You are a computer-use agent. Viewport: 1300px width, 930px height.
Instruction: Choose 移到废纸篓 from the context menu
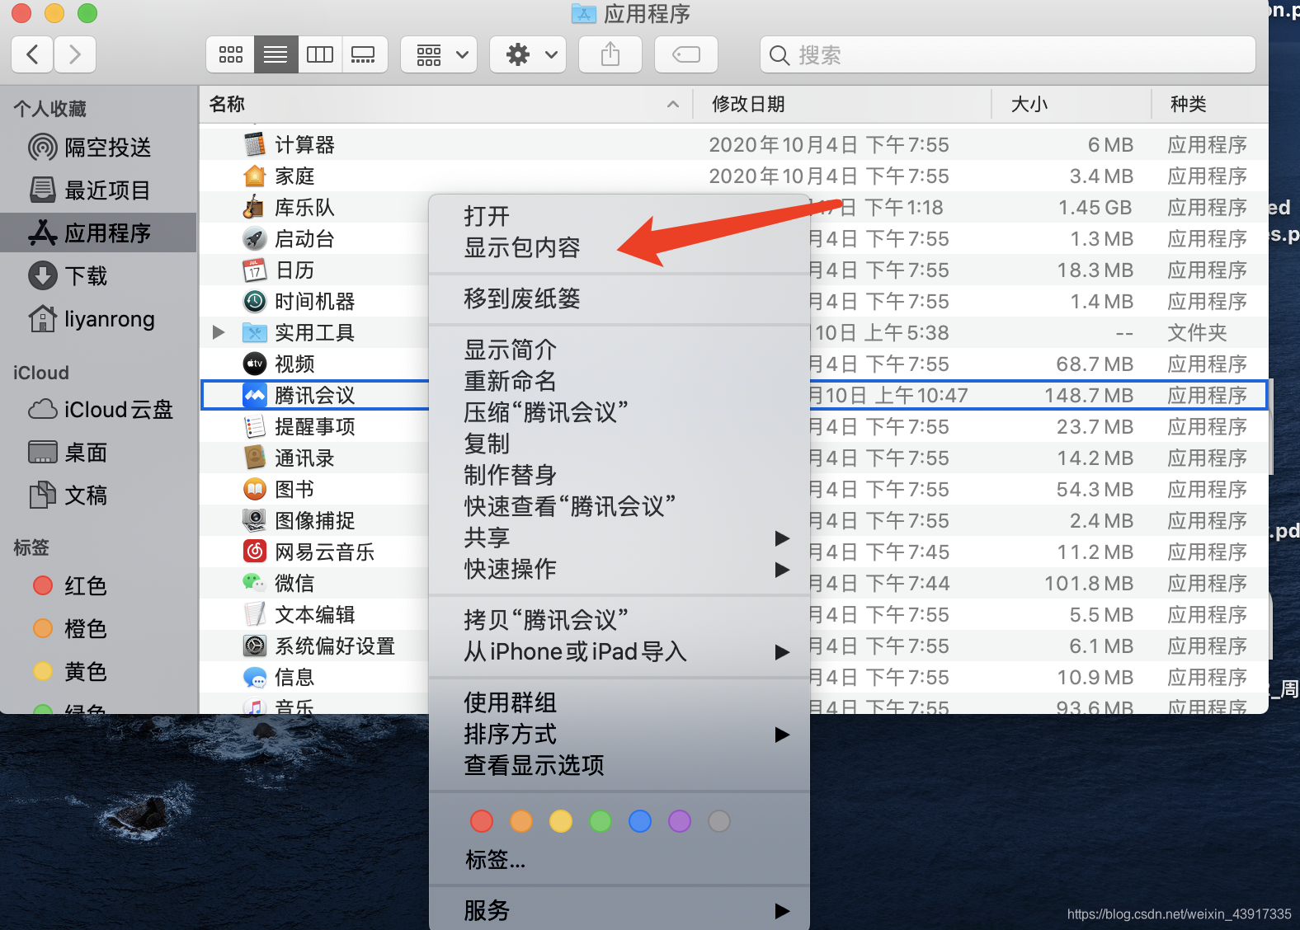coord(619,298)
